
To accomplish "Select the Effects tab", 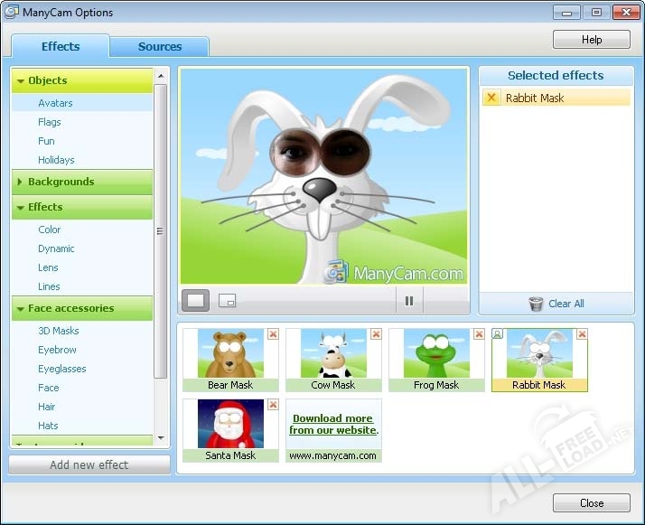I will pos(61,46).
